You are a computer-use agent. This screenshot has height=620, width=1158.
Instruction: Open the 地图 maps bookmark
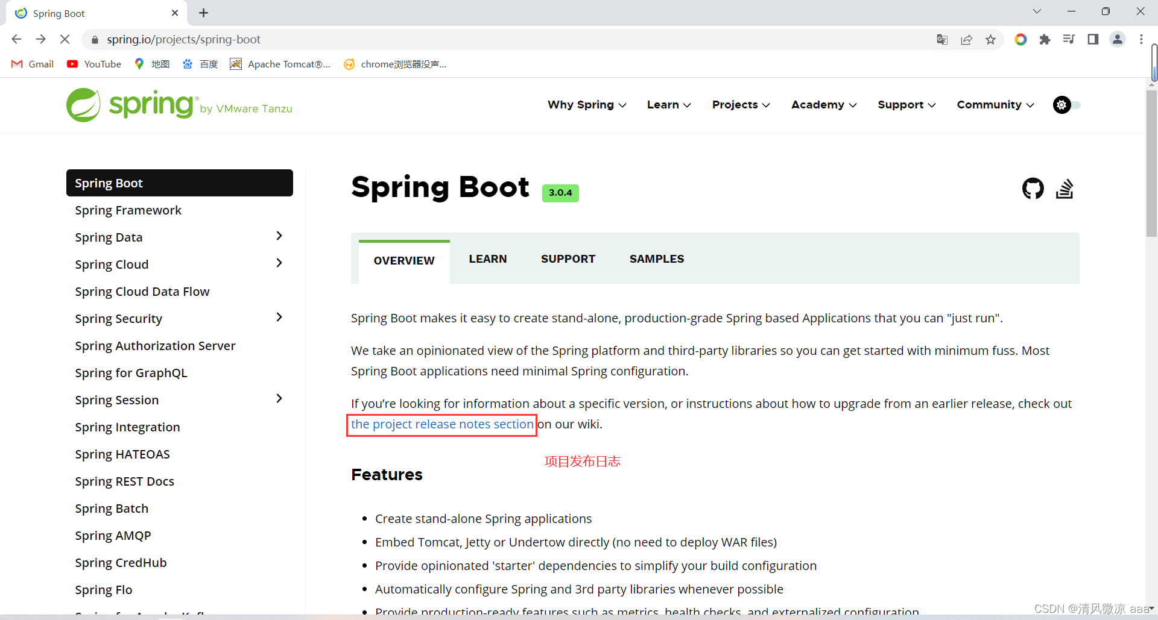152,64
